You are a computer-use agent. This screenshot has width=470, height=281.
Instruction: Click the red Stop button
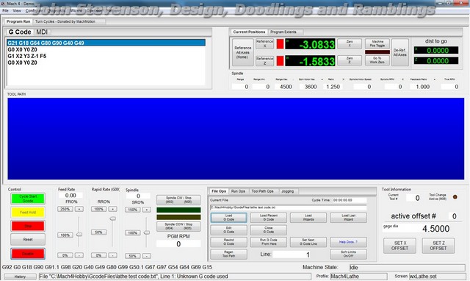click(28, 226)
